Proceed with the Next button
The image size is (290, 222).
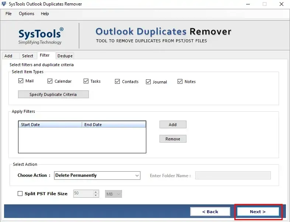[258, 212]
